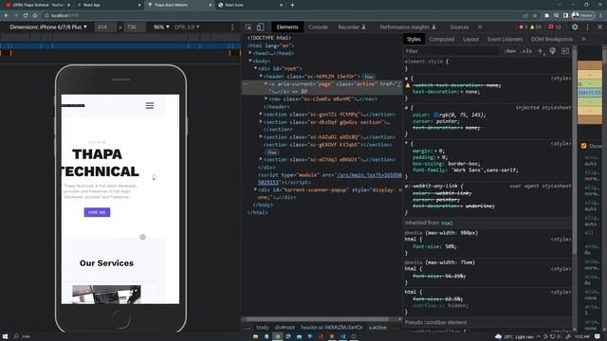607x341 pixels.
Task: Open the 96% zoom dropdown
Action: (161, 27)
